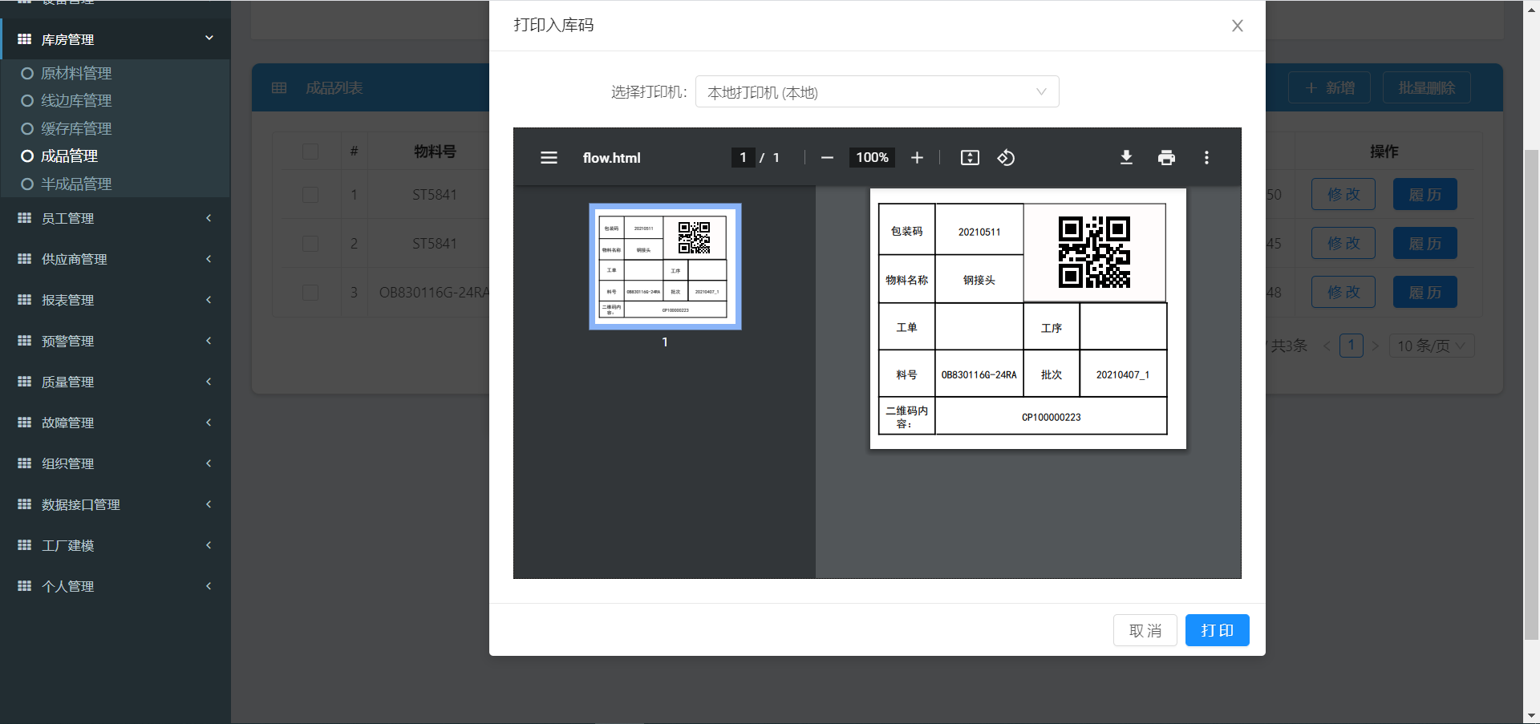
Task: Collapse the 库房管理 menu chevron
Action: (209, 38)
